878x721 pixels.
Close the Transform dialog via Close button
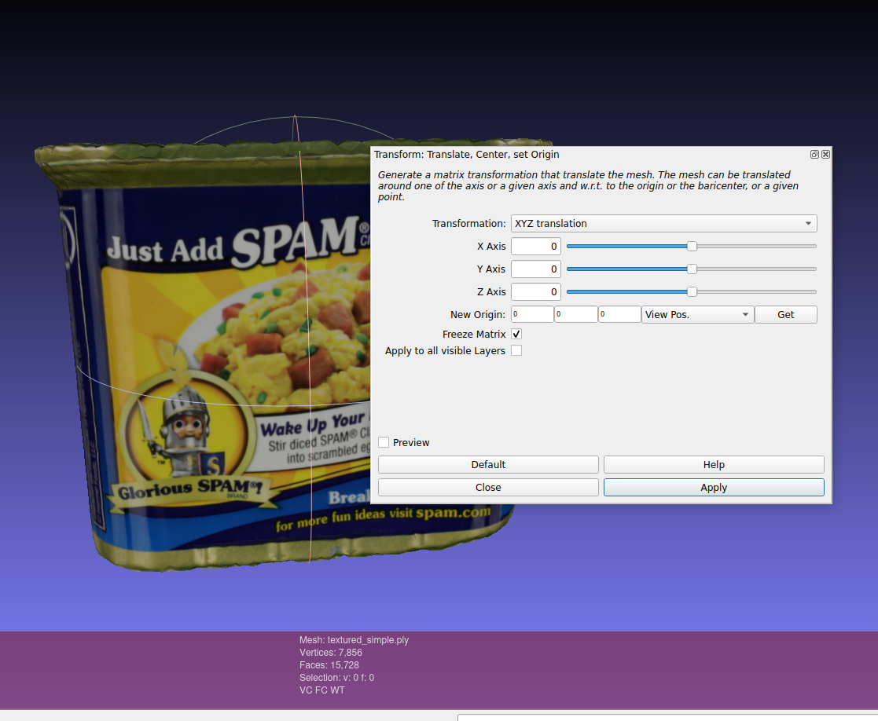[x=488, y=487]
